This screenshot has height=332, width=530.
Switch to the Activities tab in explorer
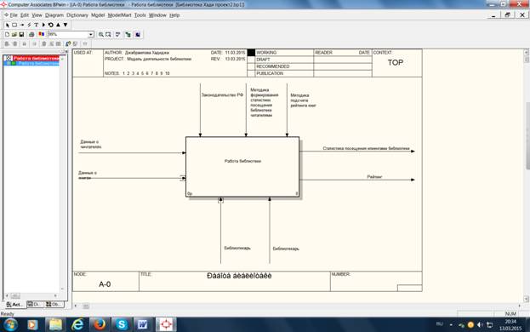pyautogui.click(x=14, y=304)
